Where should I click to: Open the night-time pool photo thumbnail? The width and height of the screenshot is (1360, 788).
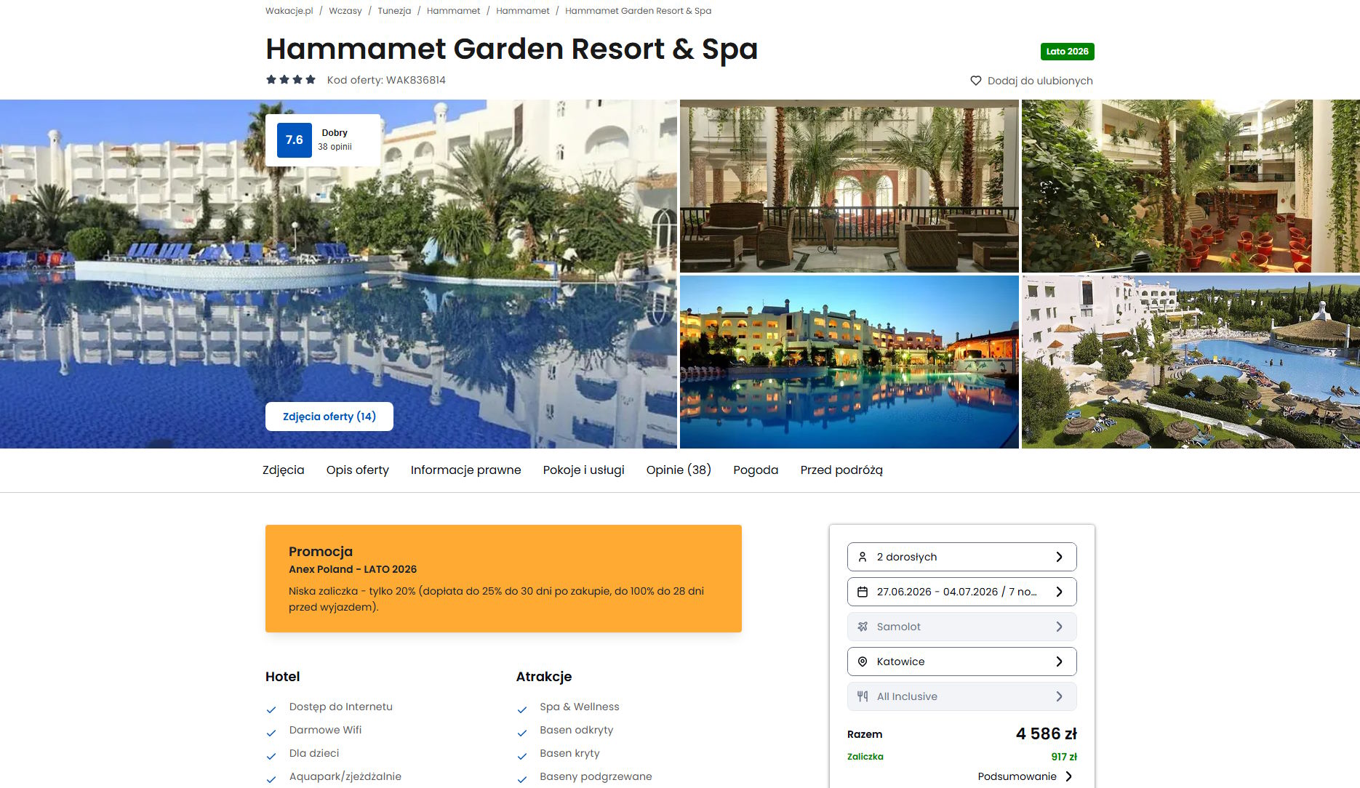pos(849,362)
